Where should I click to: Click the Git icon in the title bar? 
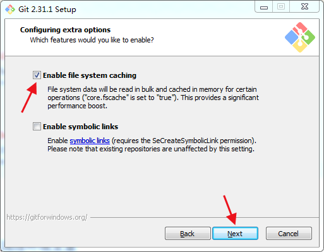[x=10, y=9]
